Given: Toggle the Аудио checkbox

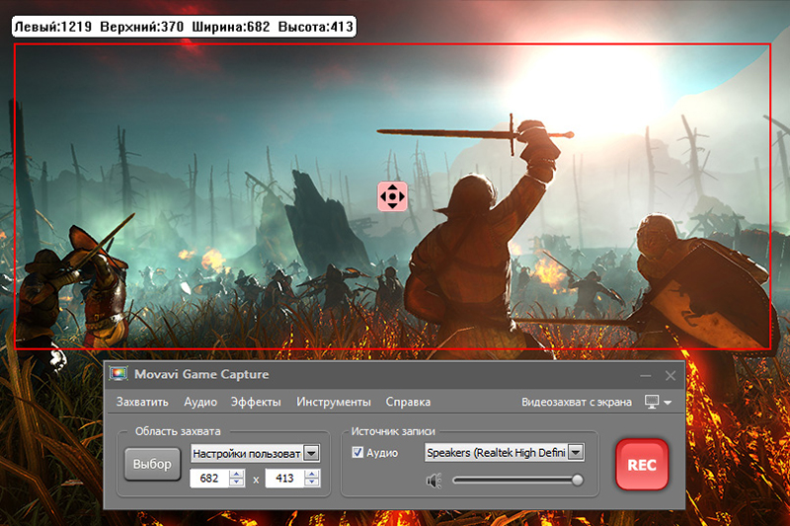Looking at the screenshot, I should tap(358, 453).
